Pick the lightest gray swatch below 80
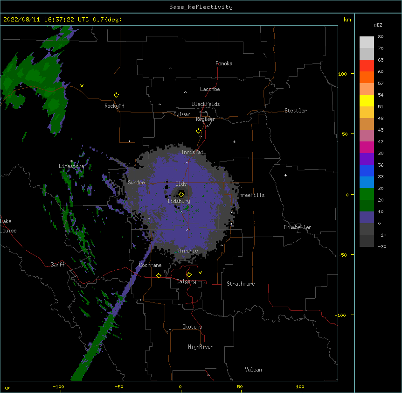The height and width of the screenshot is (393, 402). 367,42
